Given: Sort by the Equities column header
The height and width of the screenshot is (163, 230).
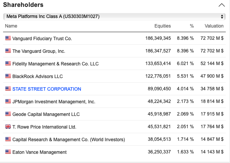Looking at the screenshot, I should coord(162,26).
